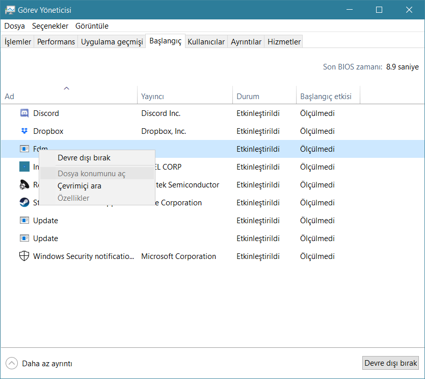Switch to the Kullanıcılar tab
The width and height of the screenshot is (425, 379).
click(x=206, y=41)
